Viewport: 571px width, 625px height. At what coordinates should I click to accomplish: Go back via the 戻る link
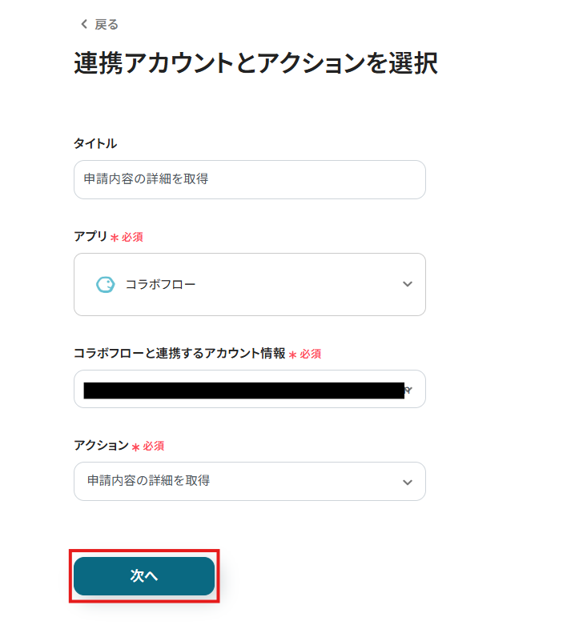tap(106, 25)
